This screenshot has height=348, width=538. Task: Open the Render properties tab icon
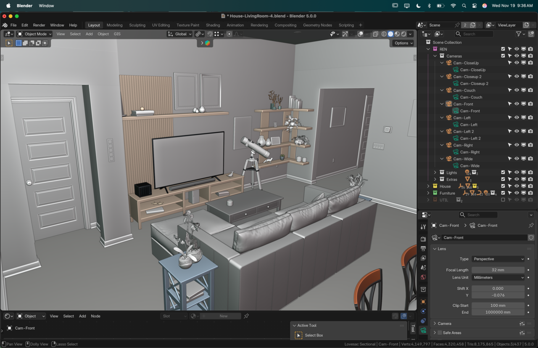423,239
